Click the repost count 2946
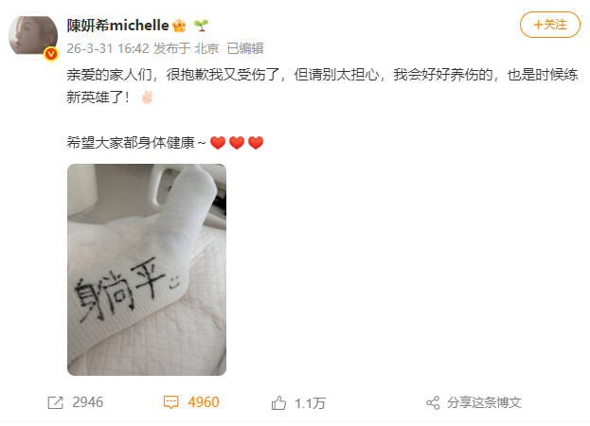 click(x=88, y=402)
